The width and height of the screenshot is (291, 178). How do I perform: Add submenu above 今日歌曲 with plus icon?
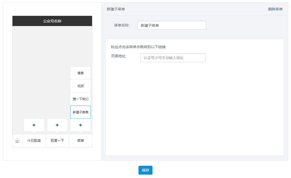34,125
